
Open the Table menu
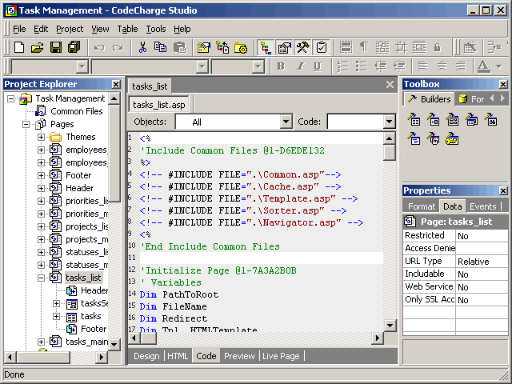coord(127,29)
